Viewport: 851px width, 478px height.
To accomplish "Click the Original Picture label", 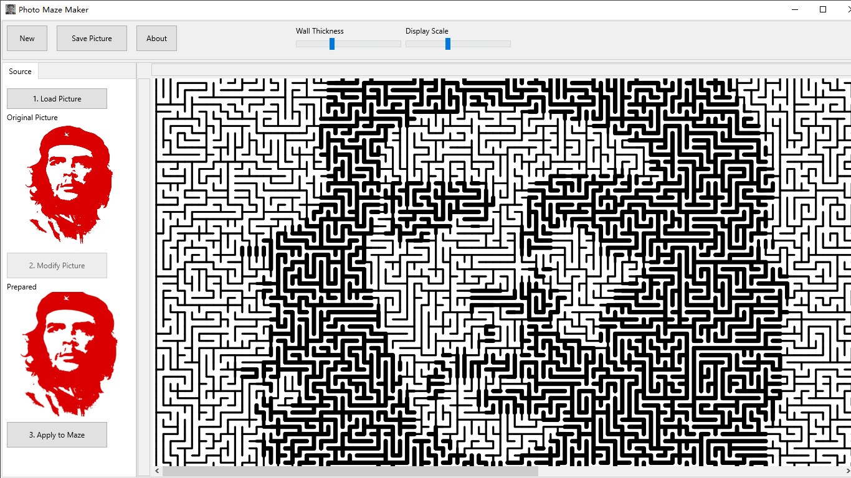I will click(x=32, y=117).
